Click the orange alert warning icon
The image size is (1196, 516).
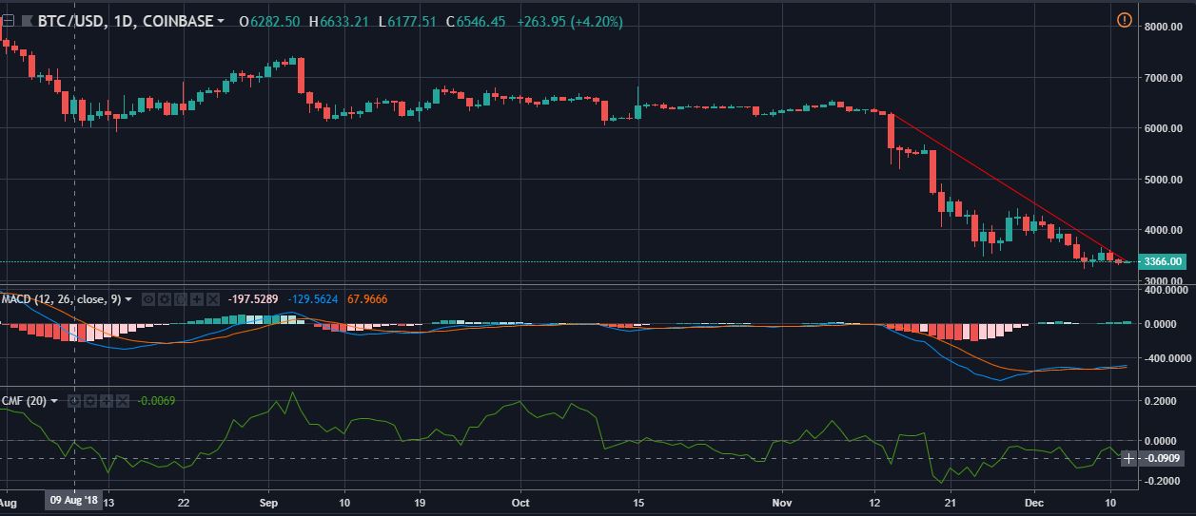pos(1124,20)
